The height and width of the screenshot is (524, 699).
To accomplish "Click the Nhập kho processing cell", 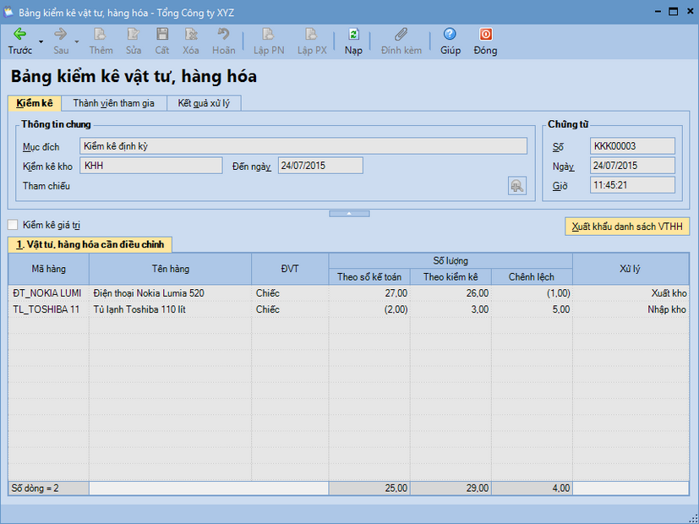I will point(631,309).
